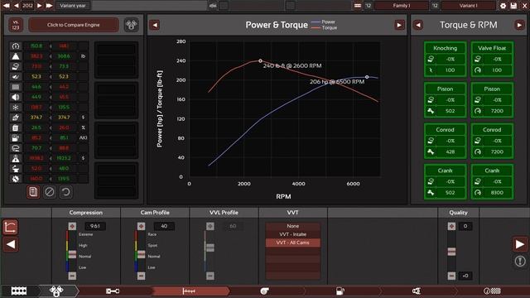
Task: Select the fuel pump octane stat icon
Action: [x=16, y=138]
